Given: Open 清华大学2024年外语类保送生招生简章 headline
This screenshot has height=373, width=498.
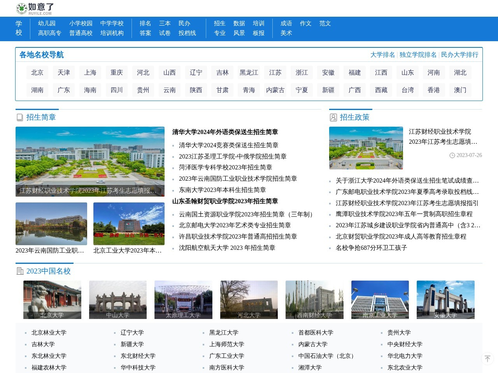Looking at the screenshot, I should (225, 132).
